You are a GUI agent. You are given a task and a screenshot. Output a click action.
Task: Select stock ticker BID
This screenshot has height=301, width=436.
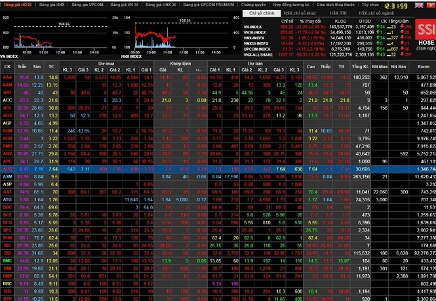[x=7, y=253]
